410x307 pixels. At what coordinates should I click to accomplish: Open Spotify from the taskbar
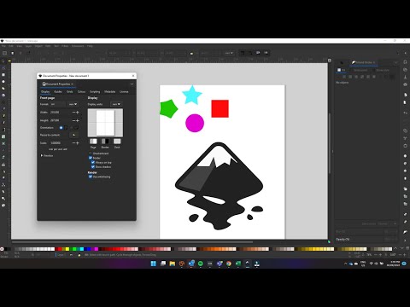point(201,264)
